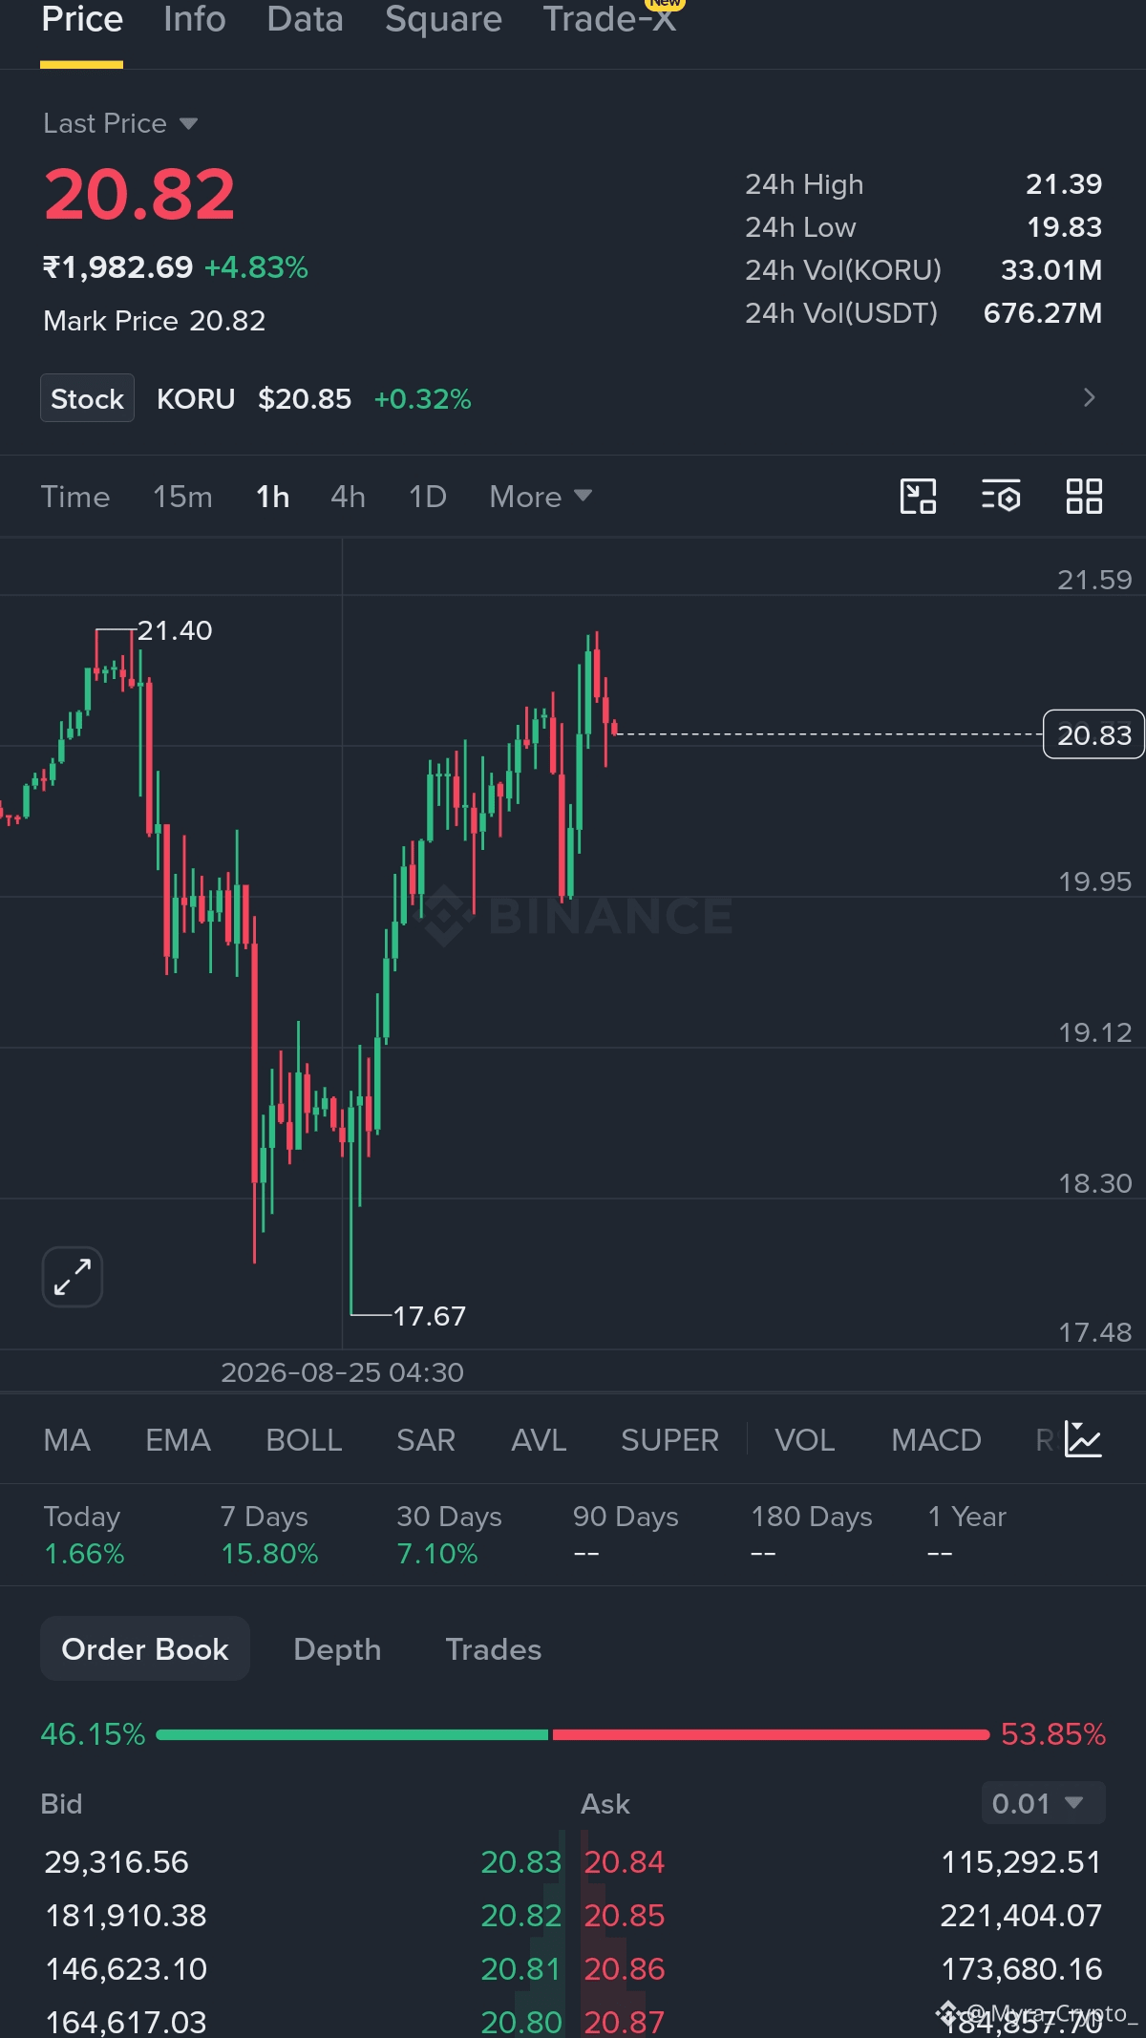Open the KORU stock details arrow
Screen dimensions: 1146x2038
click(1089, 397)
